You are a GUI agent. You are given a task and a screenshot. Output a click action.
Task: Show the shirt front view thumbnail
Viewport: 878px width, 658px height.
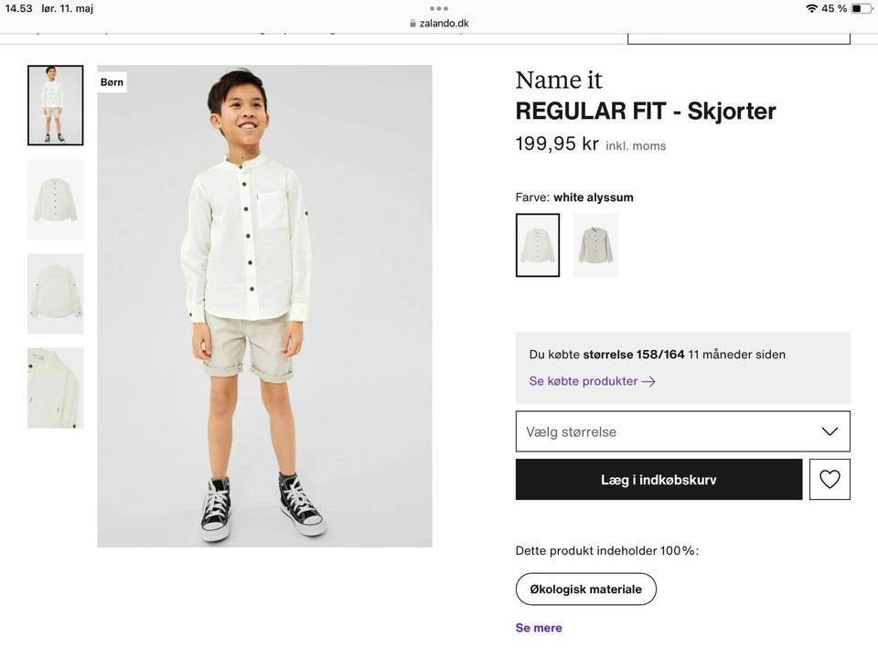coord(55,199)
